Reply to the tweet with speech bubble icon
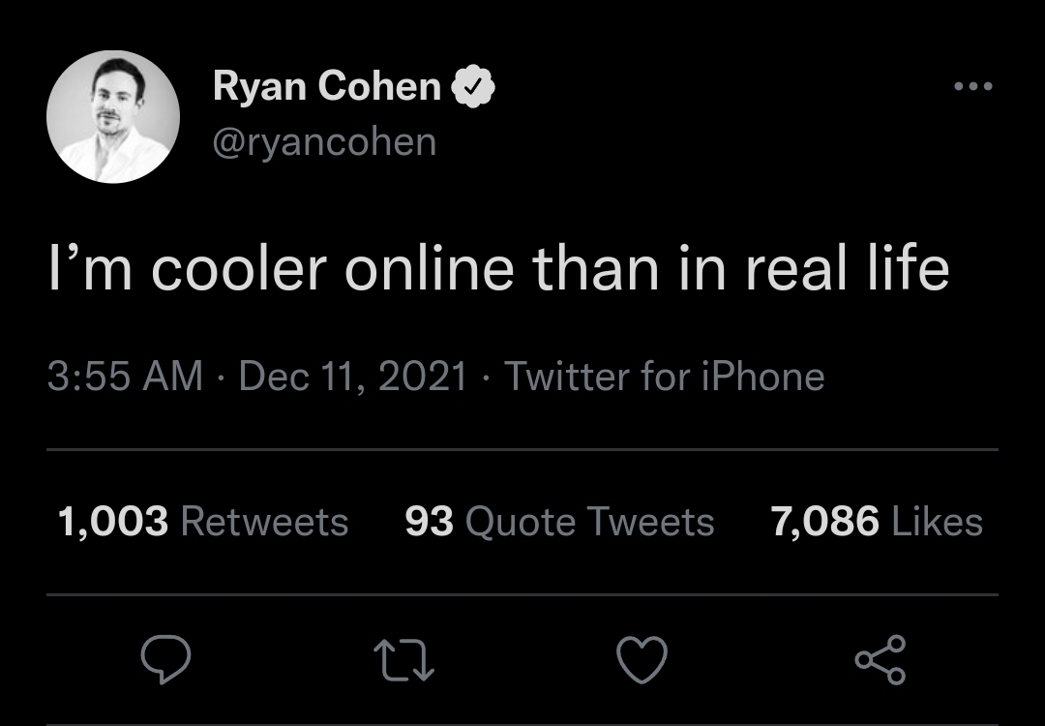This screenshot has height=726, width=1045. tap(165, 660)
